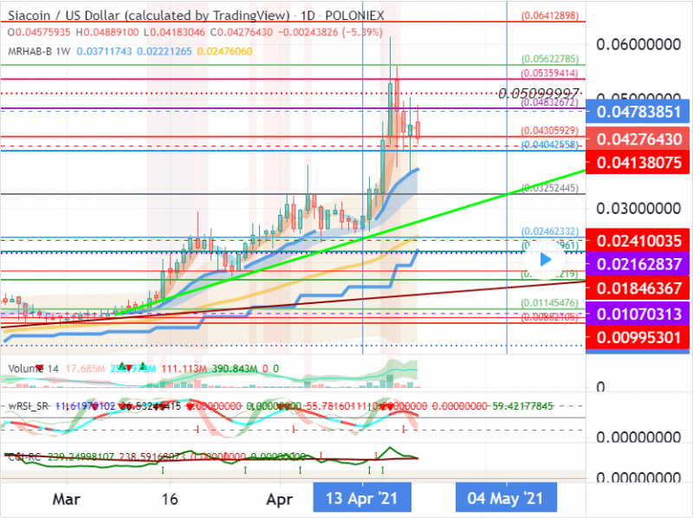This screenshot has height=518, width=693.
Task: Click the red 0.01846367 price label
Action: point(638,288)
